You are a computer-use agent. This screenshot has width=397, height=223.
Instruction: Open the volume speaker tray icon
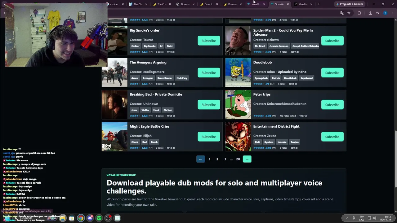[374, 218]
